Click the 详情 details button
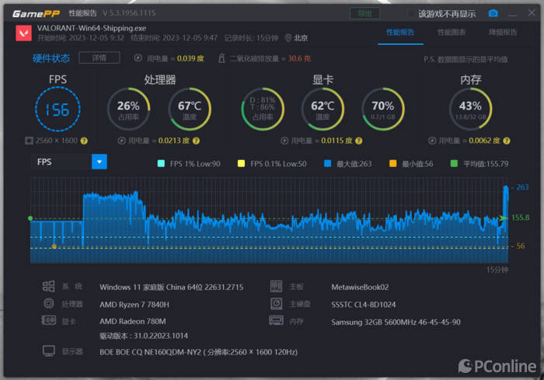544x380 pixels. [99, 58]
